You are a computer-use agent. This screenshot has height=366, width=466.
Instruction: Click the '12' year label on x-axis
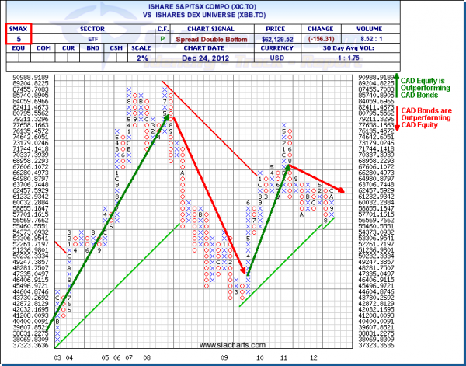(311, 357)
